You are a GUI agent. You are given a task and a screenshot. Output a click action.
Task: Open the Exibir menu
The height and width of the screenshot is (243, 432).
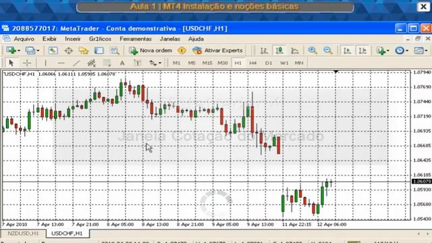(49, 39)
